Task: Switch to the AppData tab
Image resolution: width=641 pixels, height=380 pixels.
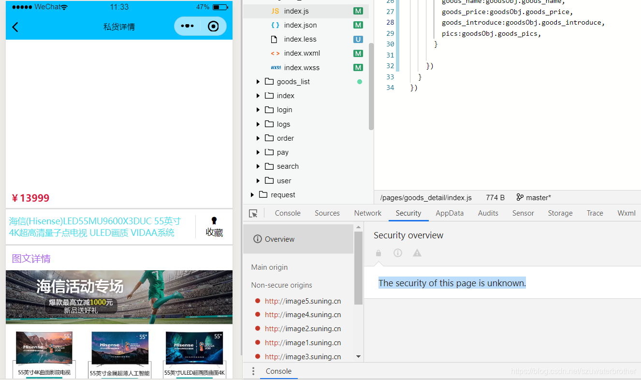Action: click(x=450, y=213)
